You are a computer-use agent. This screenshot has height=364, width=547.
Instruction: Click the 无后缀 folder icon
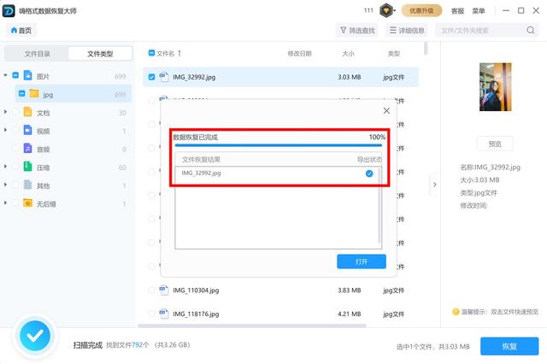coord(27,203)
